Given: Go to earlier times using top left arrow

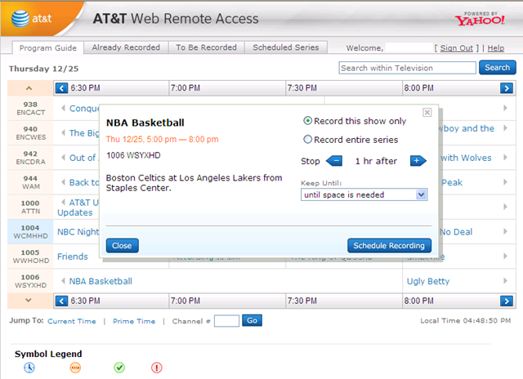Looking at the screenshot, I should [x=61, y=88].
